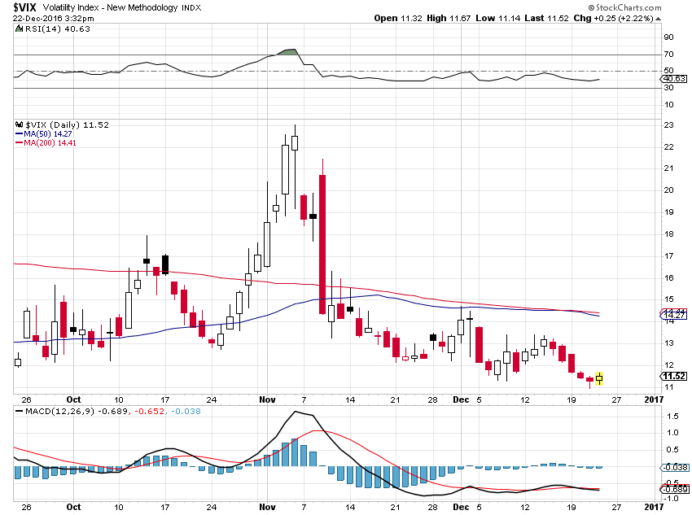Click the Nov label on price x-axis
Image resolution: width=692 pixels, height=515 pixels.
(267, 399)
